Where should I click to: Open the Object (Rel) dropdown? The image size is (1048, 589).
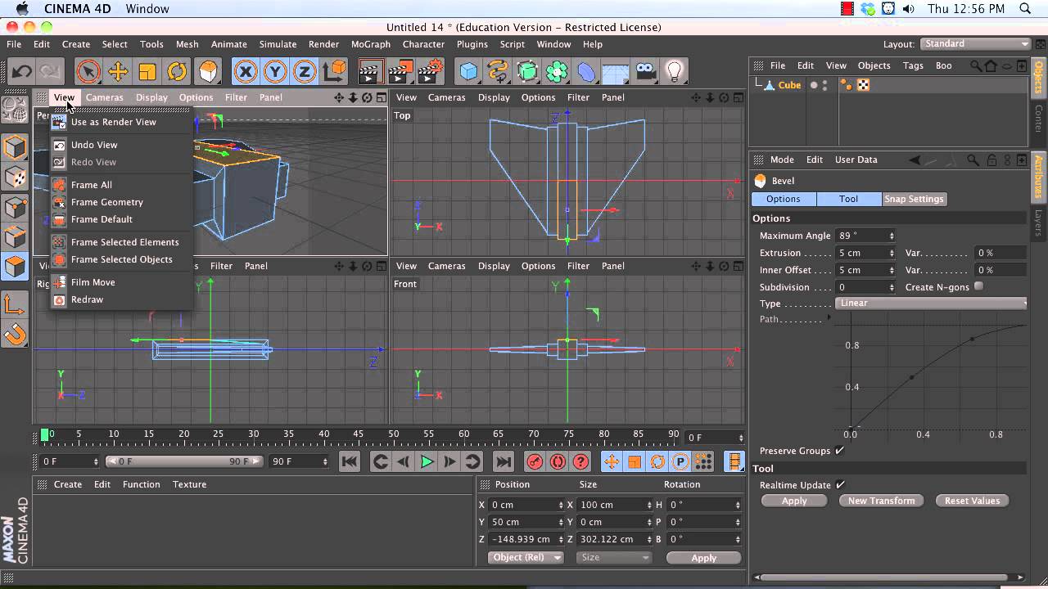coord(525,557)
